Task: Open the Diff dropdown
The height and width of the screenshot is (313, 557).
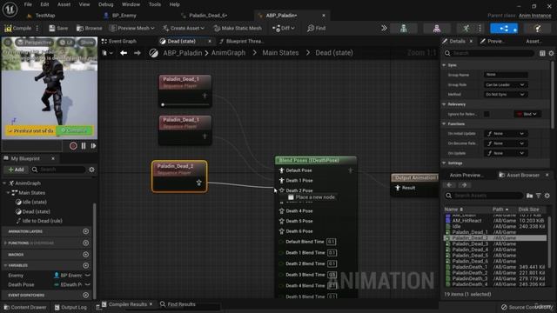Action: pos(283,28)
